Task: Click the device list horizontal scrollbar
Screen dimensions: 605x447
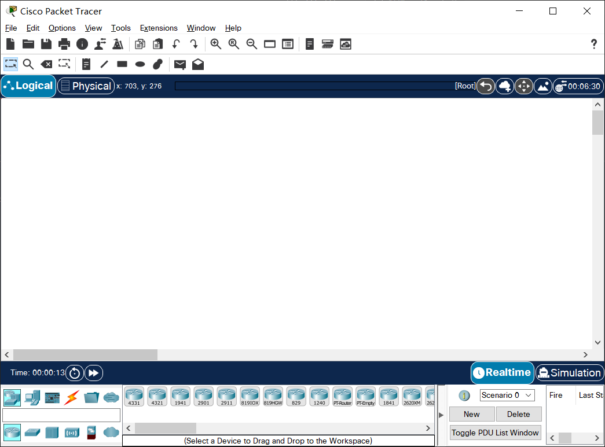Action: pyautogui.click(x=165, y=428)
